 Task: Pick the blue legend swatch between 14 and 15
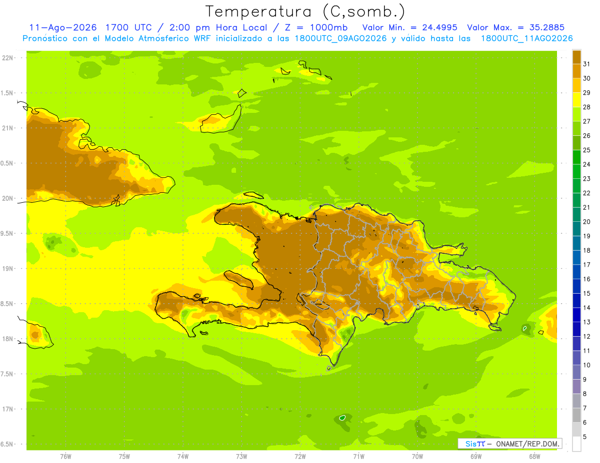pyautogui.click(x=576, y=300)
